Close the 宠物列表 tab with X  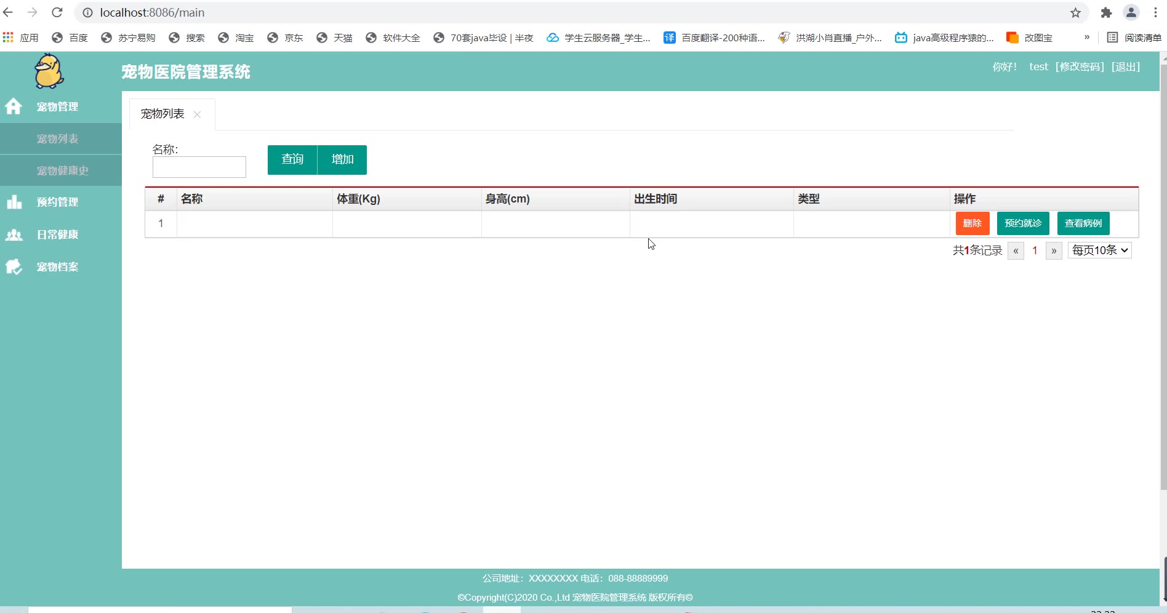pos(197,114)
